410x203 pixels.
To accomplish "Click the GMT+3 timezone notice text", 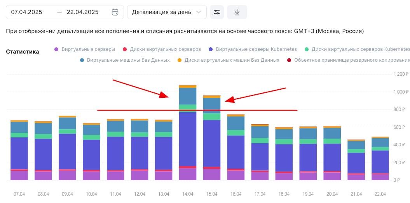I will [x=185, y=31].
